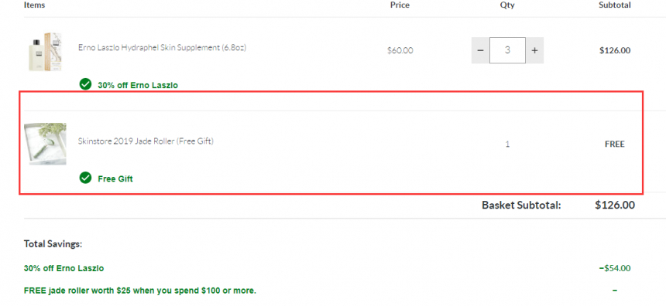Click the Items column header
The width and height of the screenshot is (666, 306).
(34, 5)
